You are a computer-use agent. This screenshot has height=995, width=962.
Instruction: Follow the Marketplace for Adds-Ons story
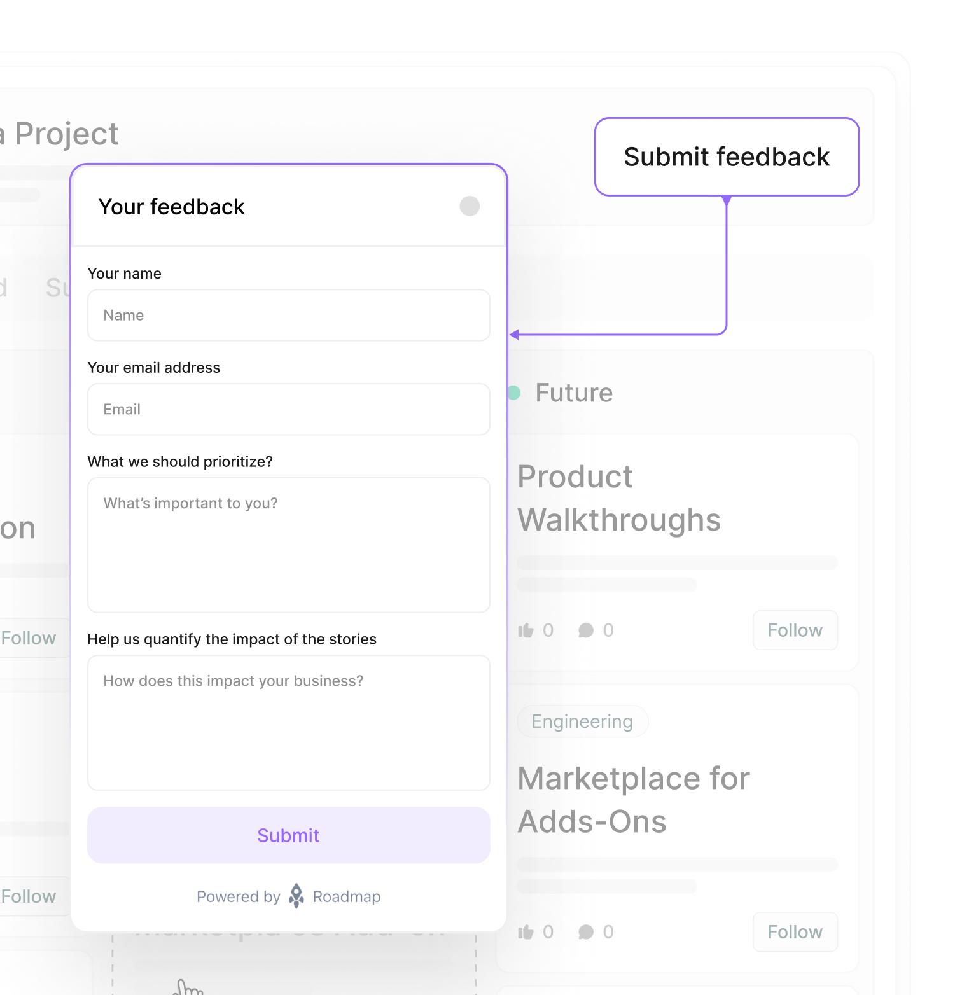(795, 931)
